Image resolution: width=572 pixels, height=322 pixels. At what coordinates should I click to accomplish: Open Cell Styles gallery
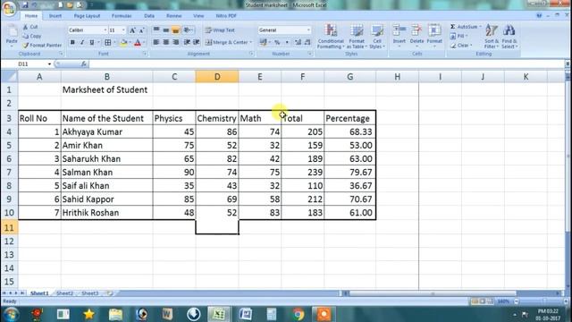[x=377, y=37]
